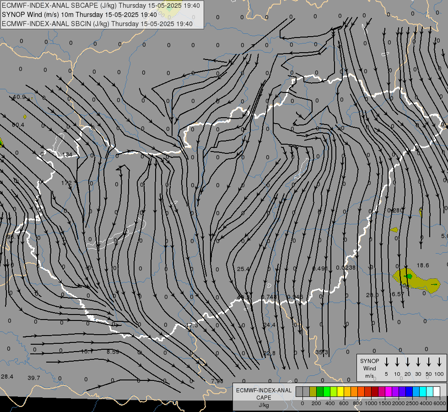Click the 0.0238 CAPE value on map
The height and width of the screenshot is (412, 448).
tap(345, 268)
